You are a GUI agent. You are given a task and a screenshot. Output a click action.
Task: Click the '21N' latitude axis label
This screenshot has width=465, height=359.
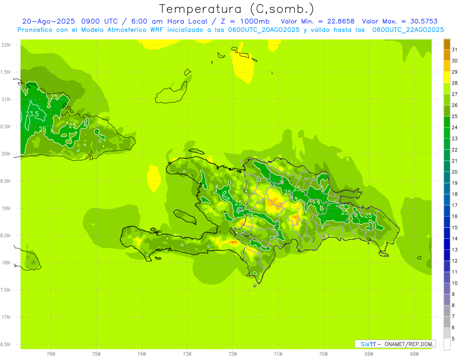click(6, 99)
